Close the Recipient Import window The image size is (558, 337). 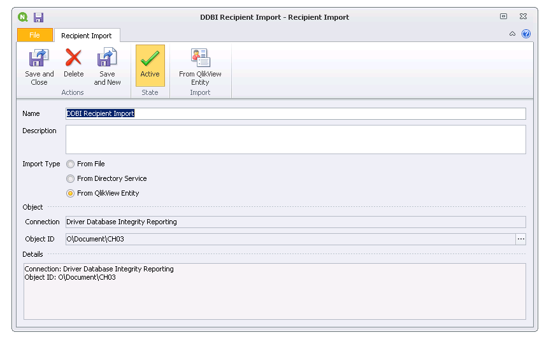(x=523, y=17)
